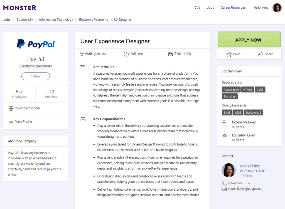
Task: Click the Burlington, MA location text
Action: 96,54
